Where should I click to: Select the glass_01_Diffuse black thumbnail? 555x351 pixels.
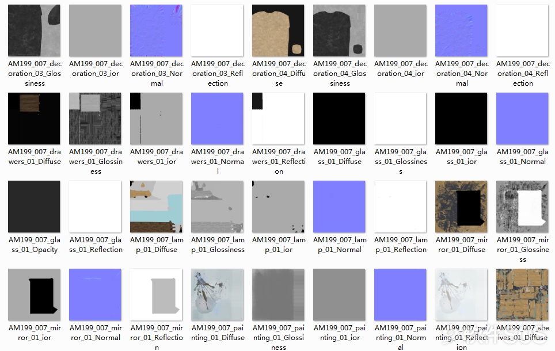pos(339,119)
